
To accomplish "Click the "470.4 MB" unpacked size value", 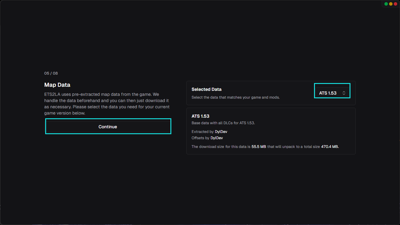I will (330, 147).
